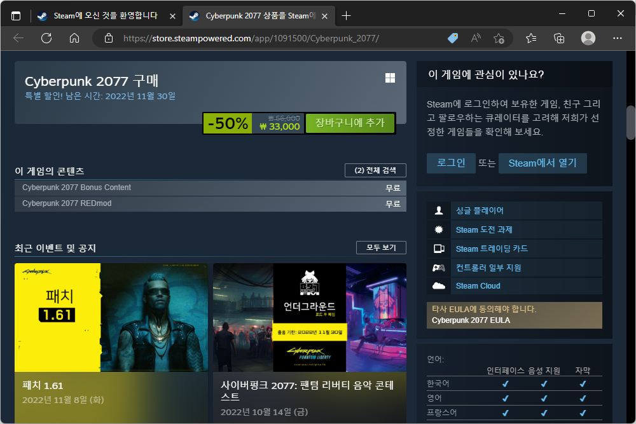636x424 pixels.
Task: Open the browser home page
Action: [x=74, y=38]
